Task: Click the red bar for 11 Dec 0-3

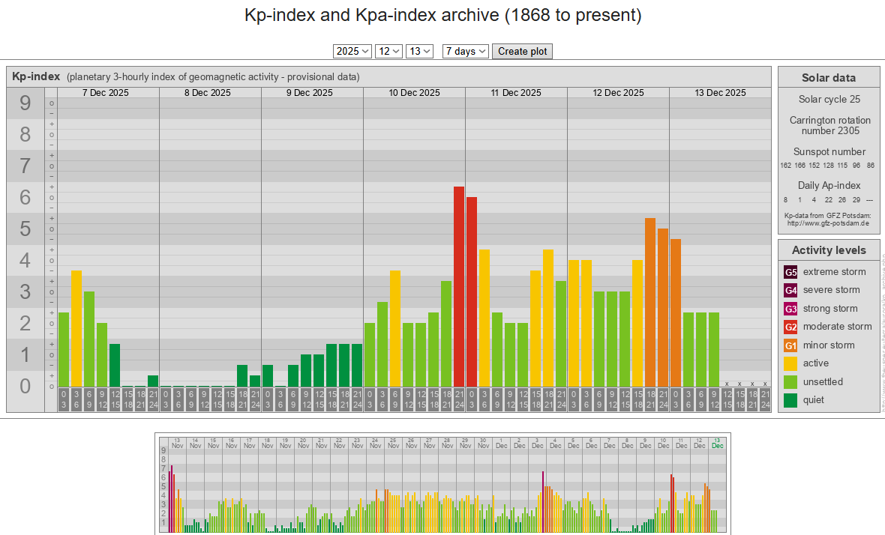Action: click(x=472, y=292)
